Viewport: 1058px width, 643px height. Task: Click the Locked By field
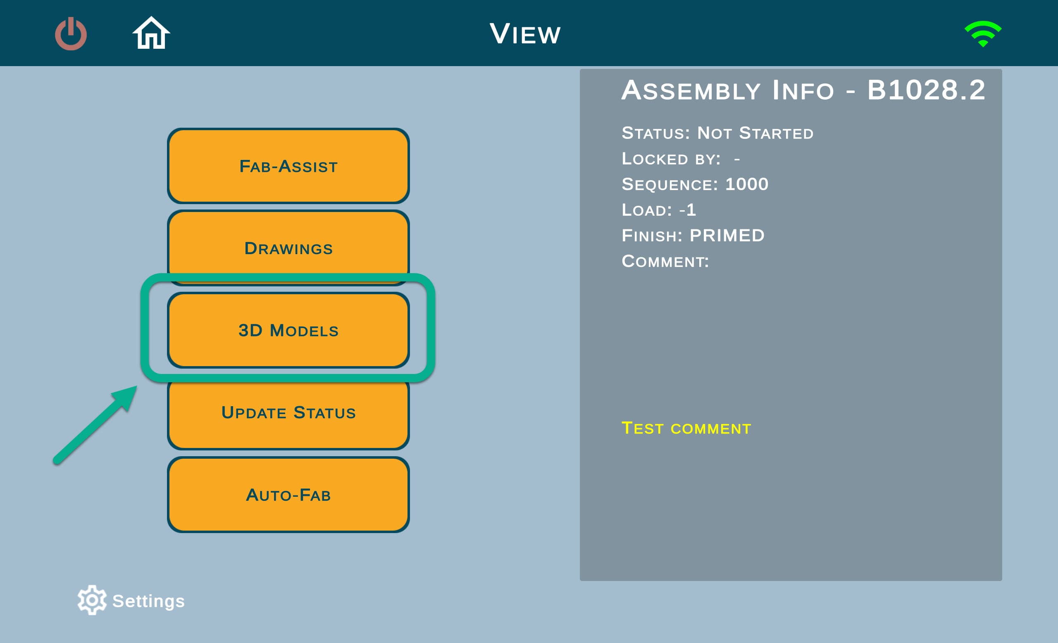pyautogui.click(x=681, y=159)
